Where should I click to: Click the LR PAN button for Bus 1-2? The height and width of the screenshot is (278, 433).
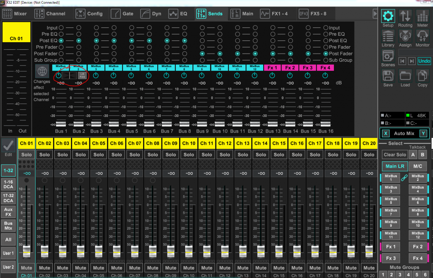coord(82,75)
